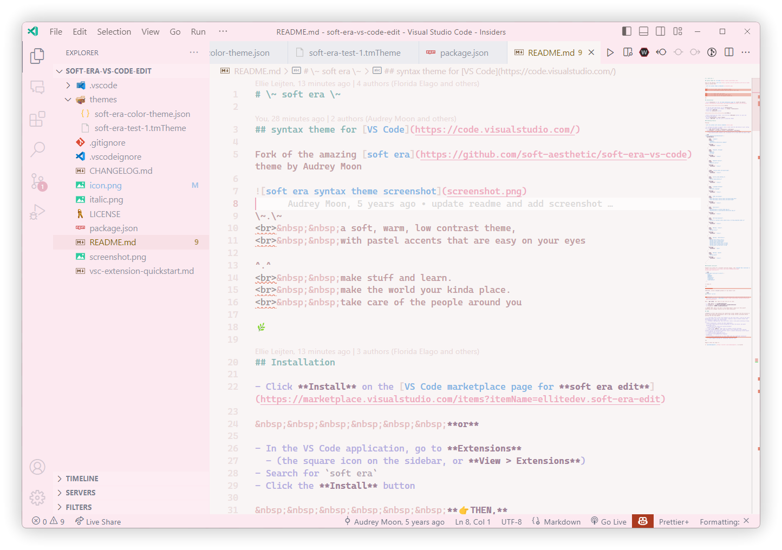
Task: Open the Extensions view
Action: pyautogui.click(x=37, y=119)
